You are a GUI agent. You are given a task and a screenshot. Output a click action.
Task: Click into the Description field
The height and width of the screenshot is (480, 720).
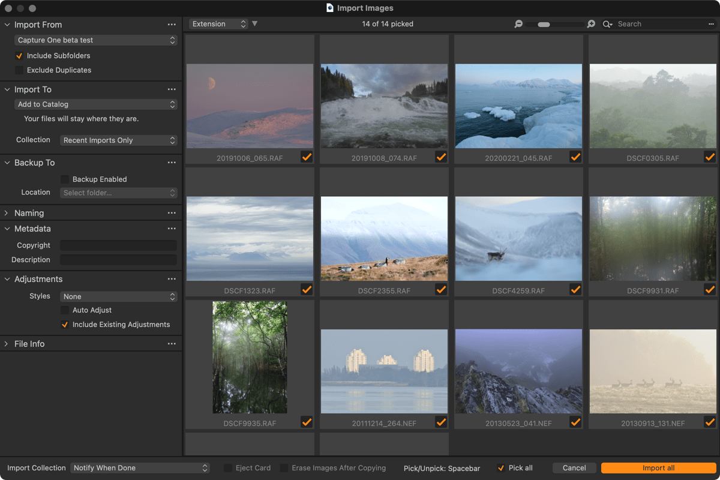119,260
